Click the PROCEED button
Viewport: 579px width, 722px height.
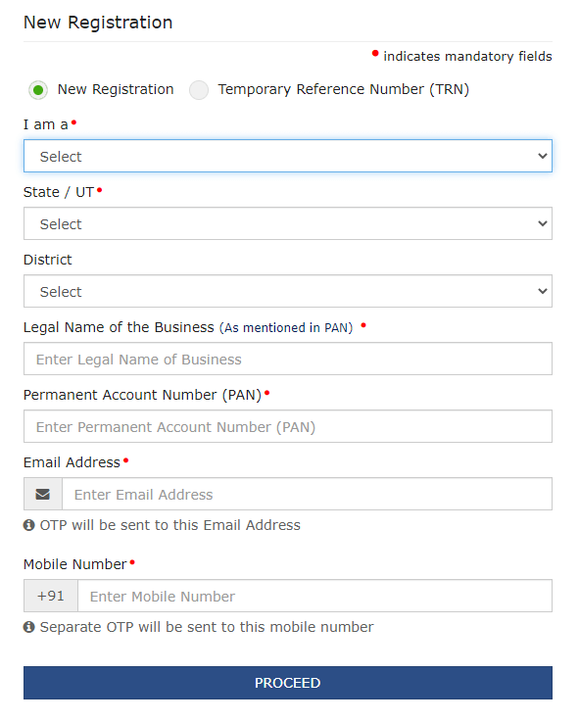pyautogui.click(x=288, y=683)
